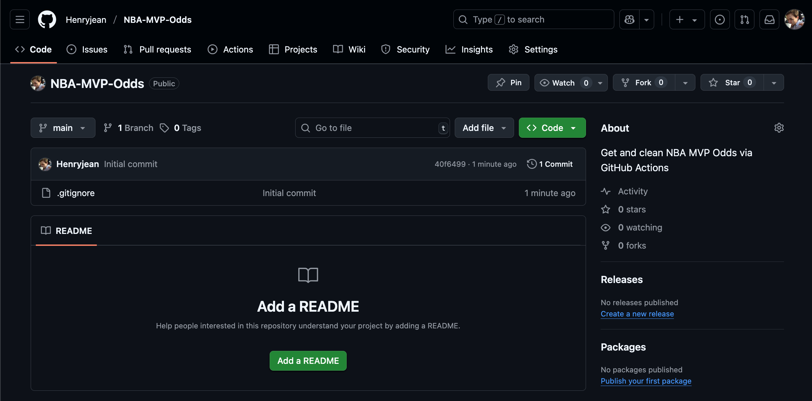Click the user profile avatar

795,19
